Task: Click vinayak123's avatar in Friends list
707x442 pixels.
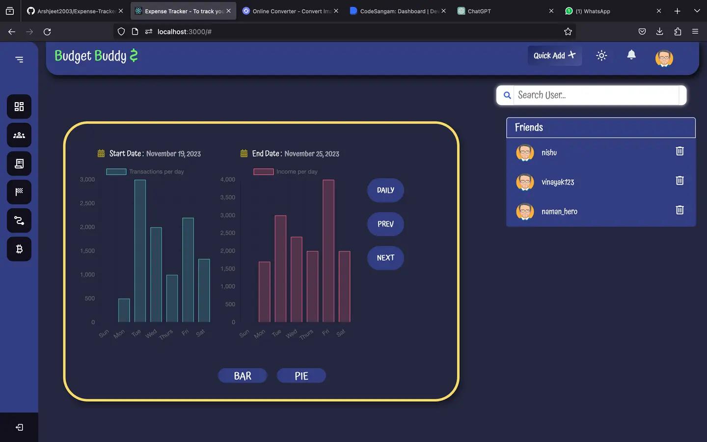Action: point(525,182)
